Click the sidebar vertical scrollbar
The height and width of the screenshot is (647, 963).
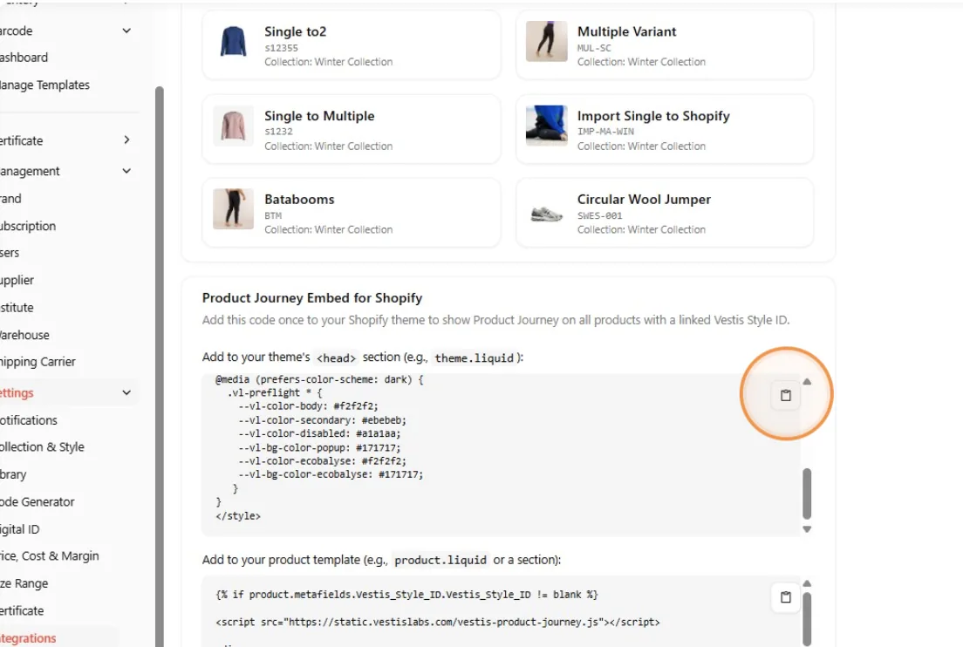(160, 368)
